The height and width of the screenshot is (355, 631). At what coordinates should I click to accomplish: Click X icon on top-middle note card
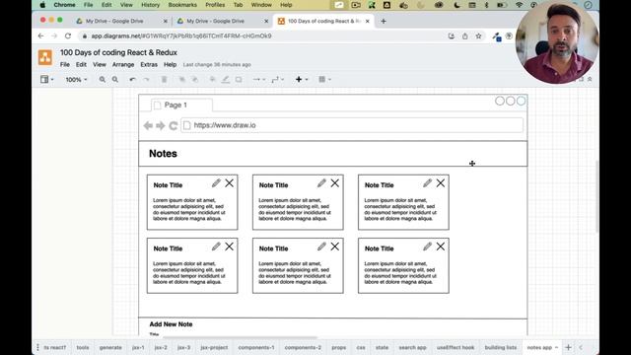pos(335,183)
